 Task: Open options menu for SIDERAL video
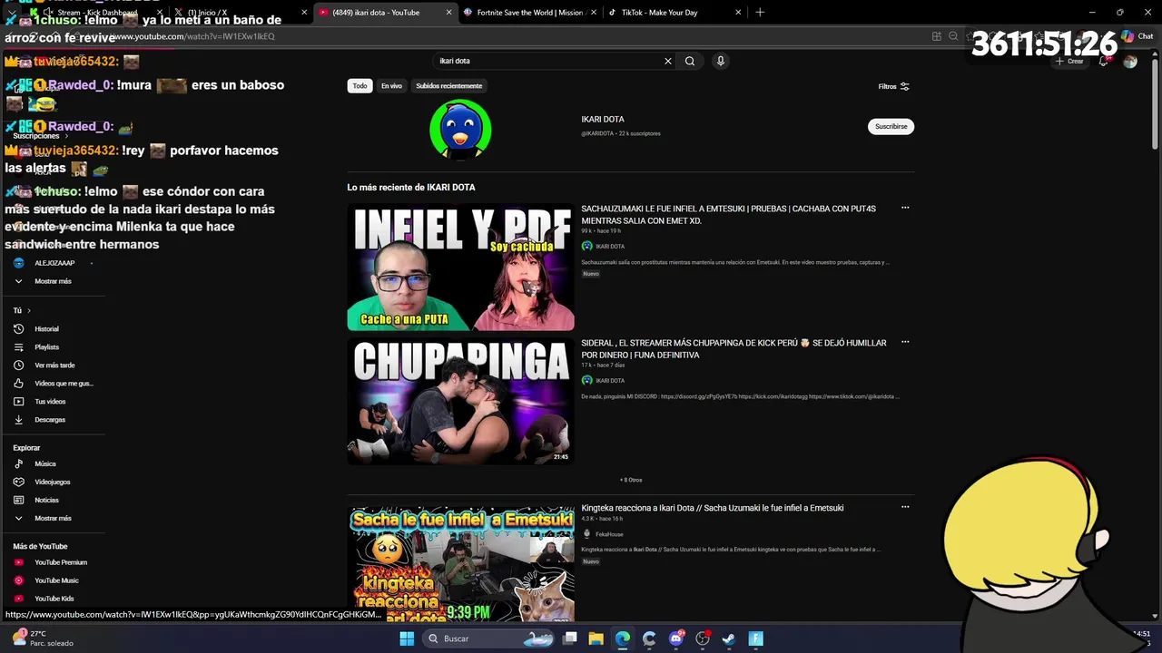click(905, 342)
